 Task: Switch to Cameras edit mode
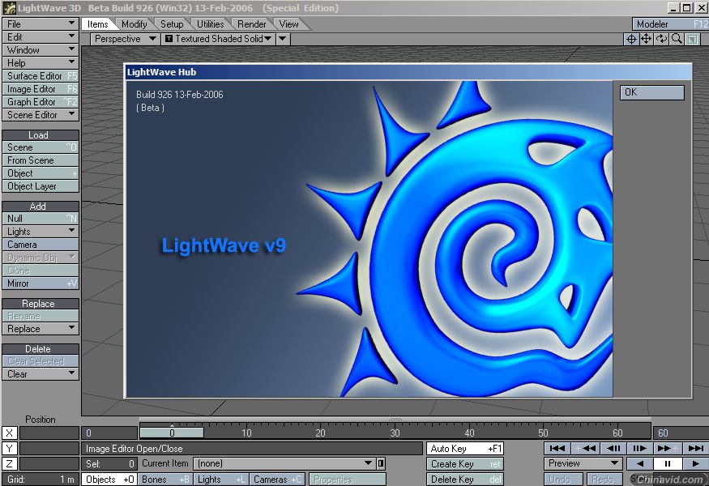coord(277,480)
